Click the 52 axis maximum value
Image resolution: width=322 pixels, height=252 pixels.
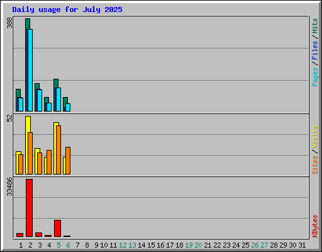point(9,118)
